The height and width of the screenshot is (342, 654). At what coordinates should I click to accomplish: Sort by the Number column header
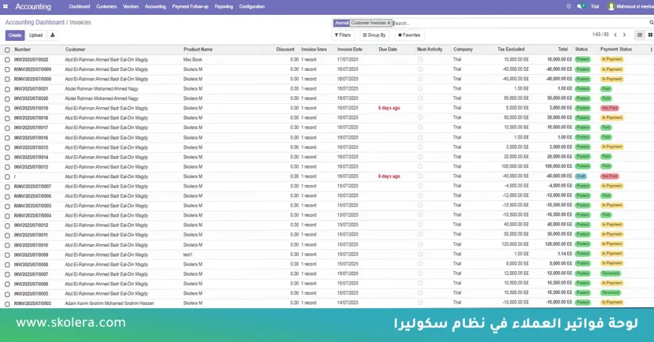point(22,50)
